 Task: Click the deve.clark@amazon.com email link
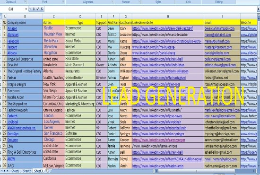[219, 28]
